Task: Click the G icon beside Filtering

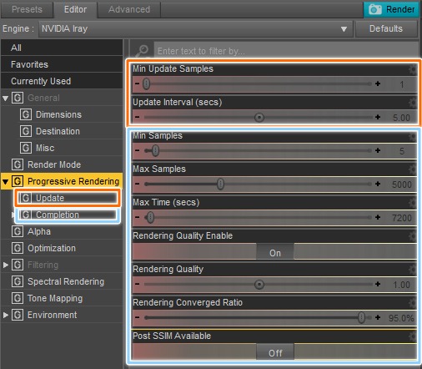Action: click(18, 265)
